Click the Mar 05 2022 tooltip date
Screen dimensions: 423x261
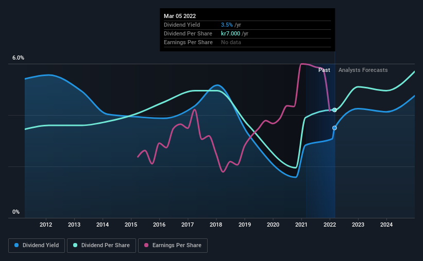coord(180,16)
